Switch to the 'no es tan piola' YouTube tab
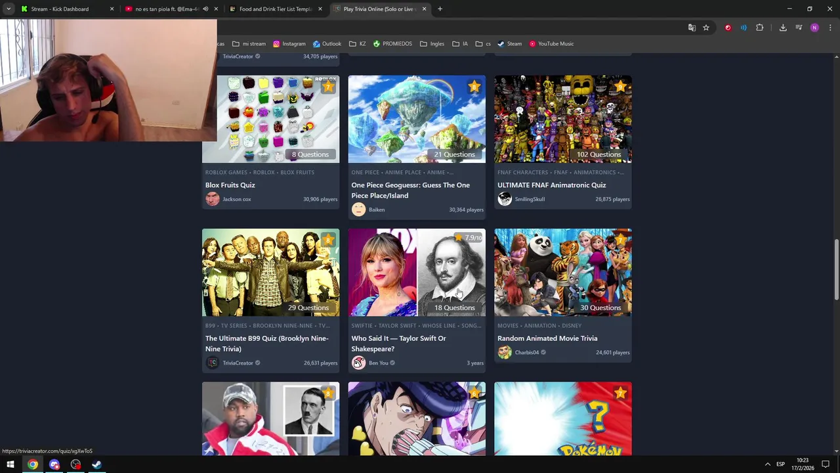The width and height of the screenshot is (840, 473). point(167,9)
